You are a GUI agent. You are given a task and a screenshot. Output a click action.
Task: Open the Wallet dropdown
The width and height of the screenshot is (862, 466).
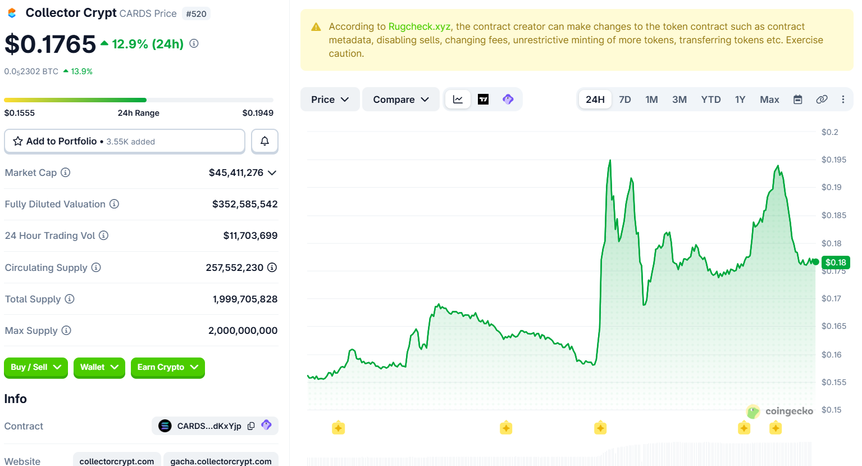coord(99,368)
